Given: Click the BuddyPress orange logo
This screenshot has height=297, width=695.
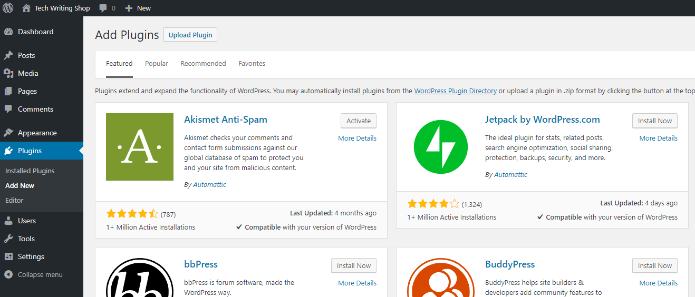Looking at the screenshot, I should [x=441, y=278].
